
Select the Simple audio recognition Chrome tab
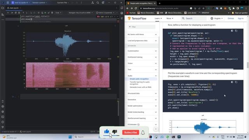(141, 3)
